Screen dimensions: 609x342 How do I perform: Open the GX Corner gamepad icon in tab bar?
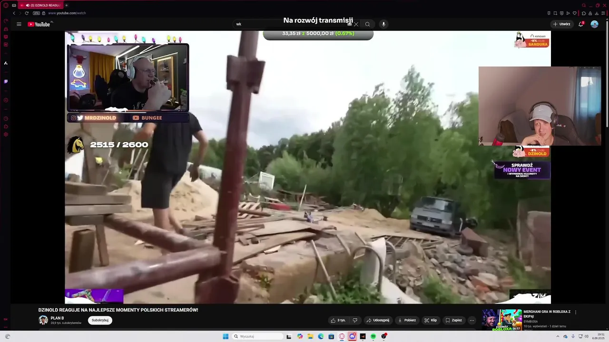point(14,5)
